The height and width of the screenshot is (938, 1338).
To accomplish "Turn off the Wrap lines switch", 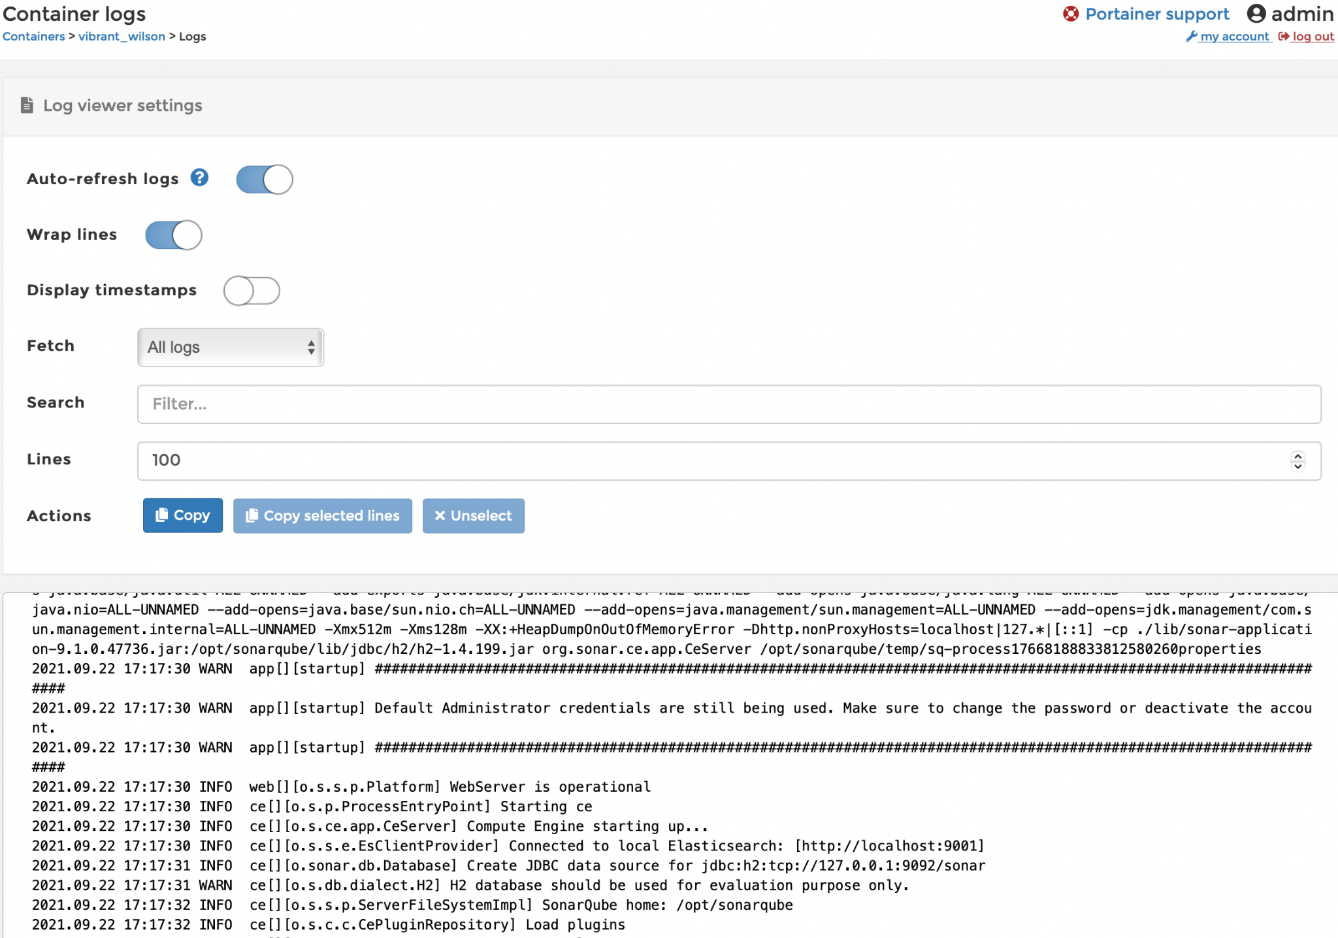I will [x=173, y=235].
